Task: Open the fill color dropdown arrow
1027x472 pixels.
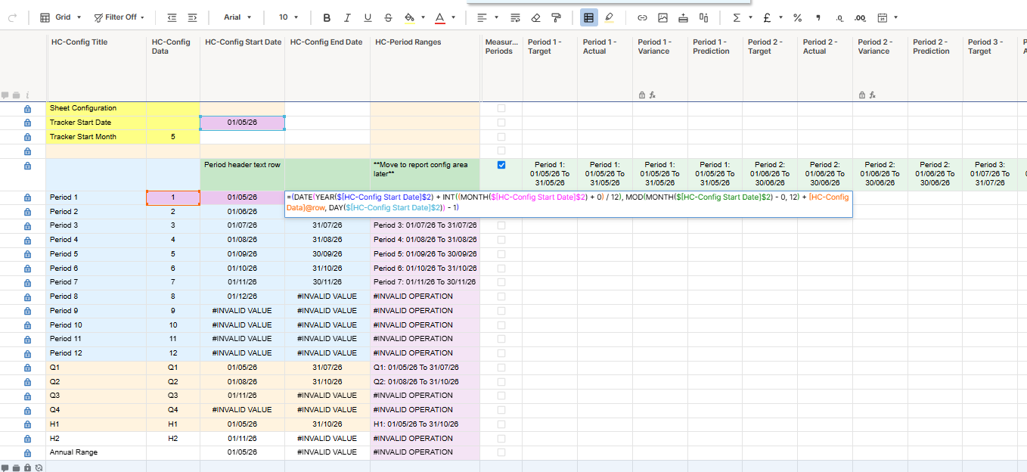Action: pyautogui.click(x=422, y=17)
